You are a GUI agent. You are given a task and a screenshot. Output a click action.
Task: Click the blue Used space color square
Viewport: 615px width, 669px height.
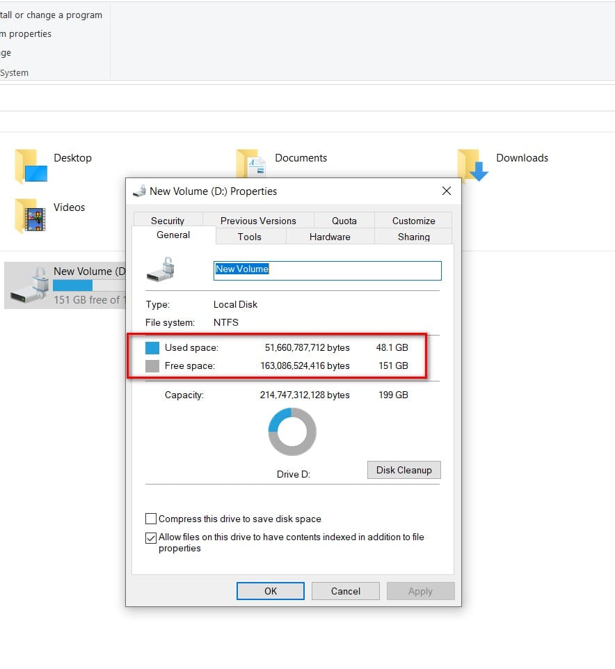(152, 347)
